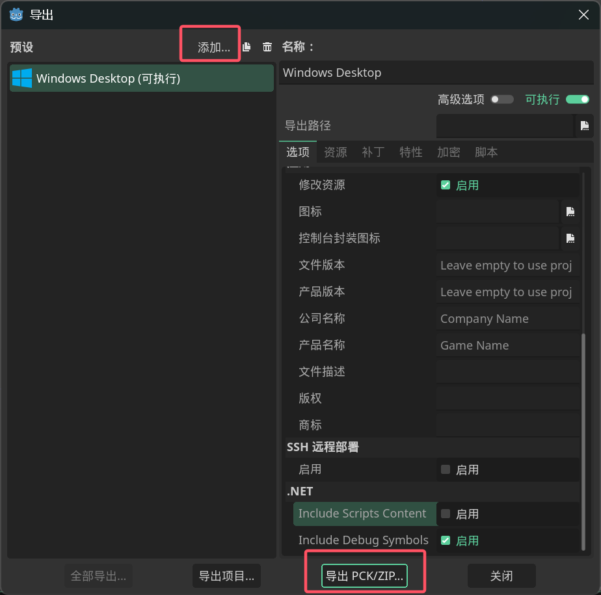Browse for the 控制台封装图标 file
601x595 pixels.
570,238
